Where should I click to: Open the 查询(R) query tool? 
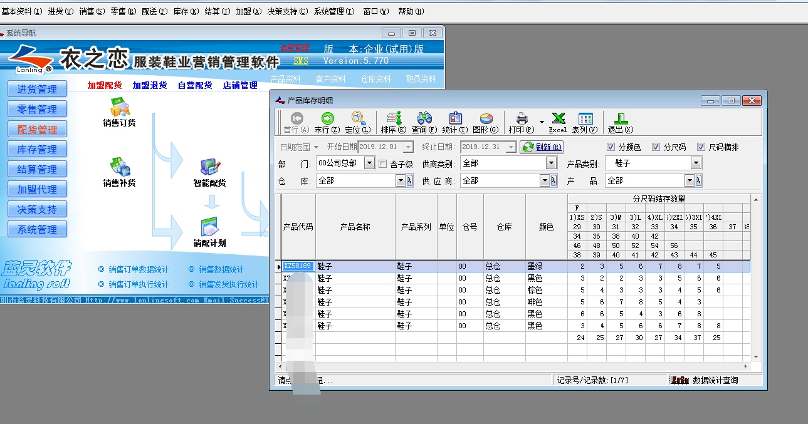(x=424, y=122)
